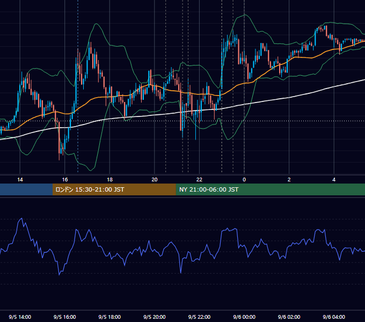Click the 9/5 16:00 date label
Viewport: 365px width, 322px height.
point(65,317)
